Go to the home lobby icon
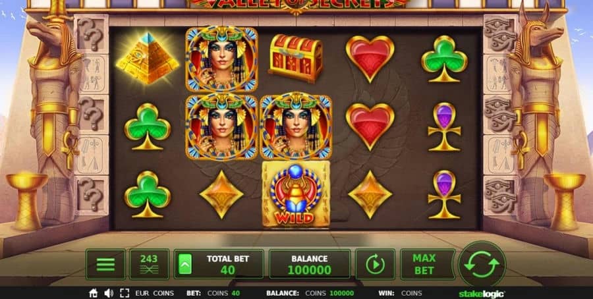The image size is (593, 299). click(94, 293)
